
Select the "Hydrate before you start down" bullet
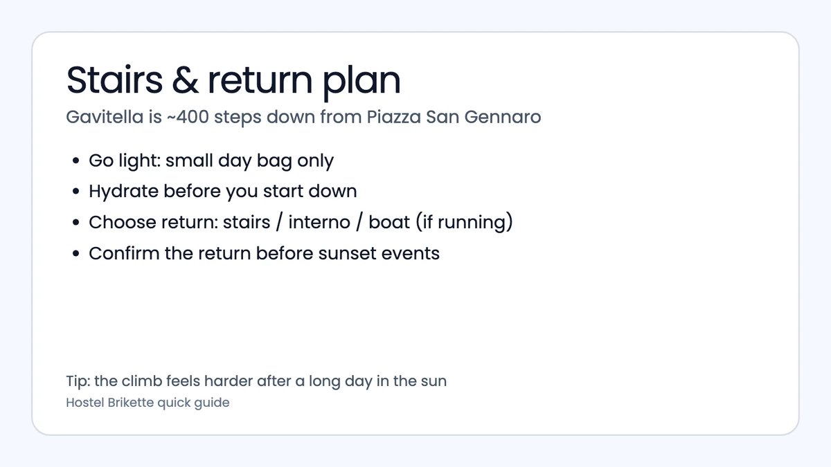222,192
